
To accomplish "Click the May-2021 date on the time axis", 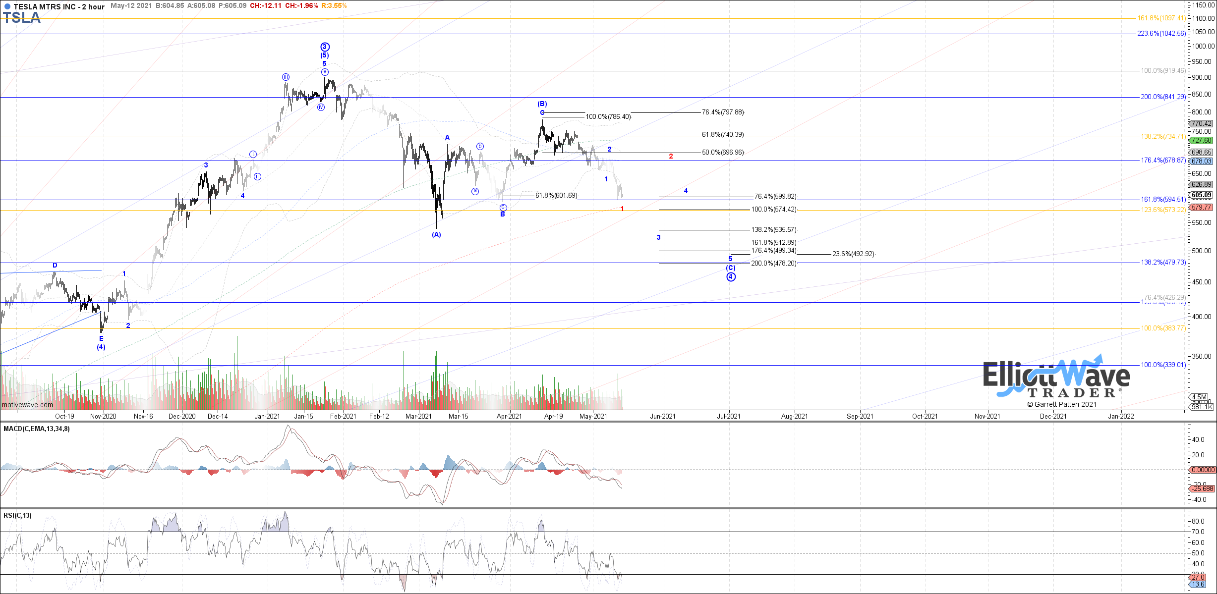I will pyautogui.click(x=593, y=416).
